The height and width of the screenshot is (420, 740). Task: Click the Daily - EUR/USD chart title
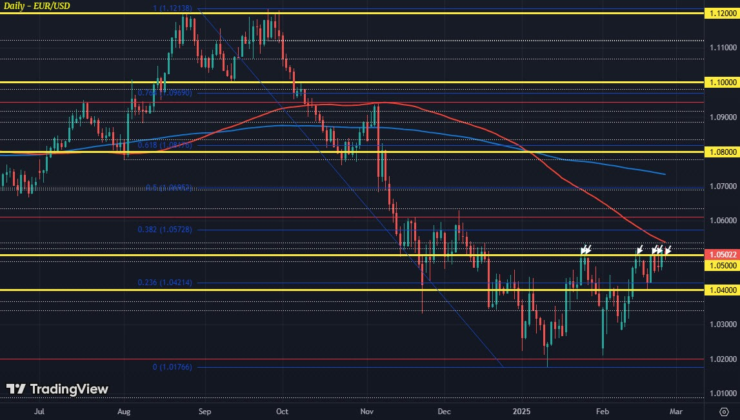pos(37,6)
